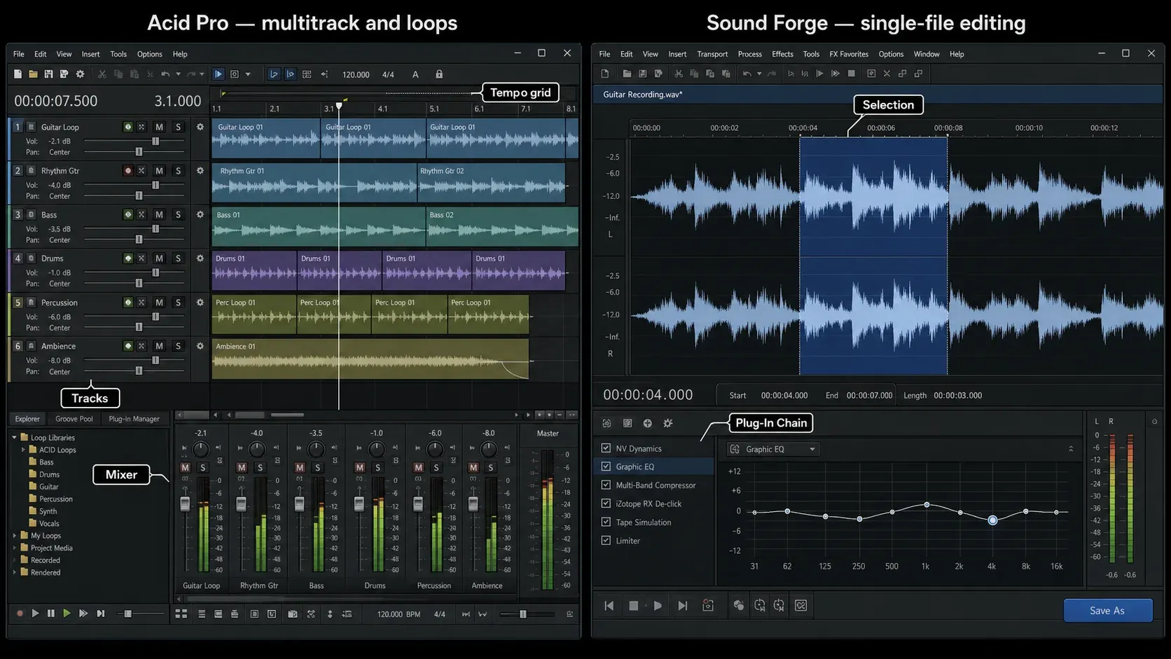1171x659 pixels.
Task: Open the FX Favorites menu in Sound Forge
Action: click(849, 54)
